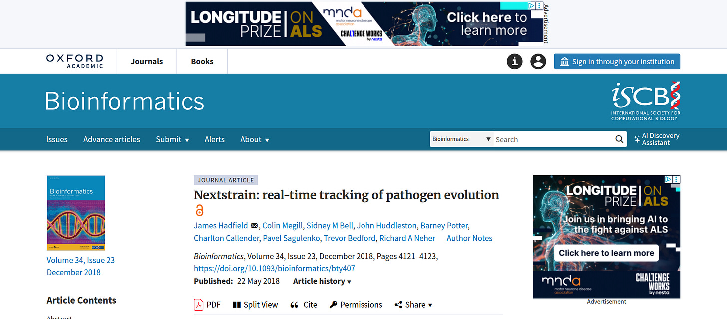Click into the Search text field

[x=553, y=139]
